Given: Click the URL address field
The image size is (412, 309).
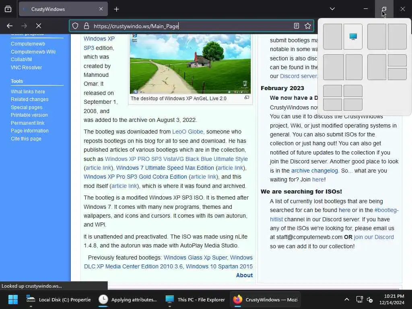Looking at the screenshot, I should coord(191,26).
